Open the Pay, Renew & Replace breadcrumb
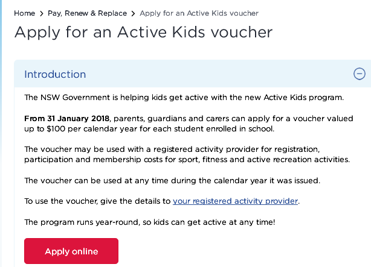 click(x=87, y=13)
